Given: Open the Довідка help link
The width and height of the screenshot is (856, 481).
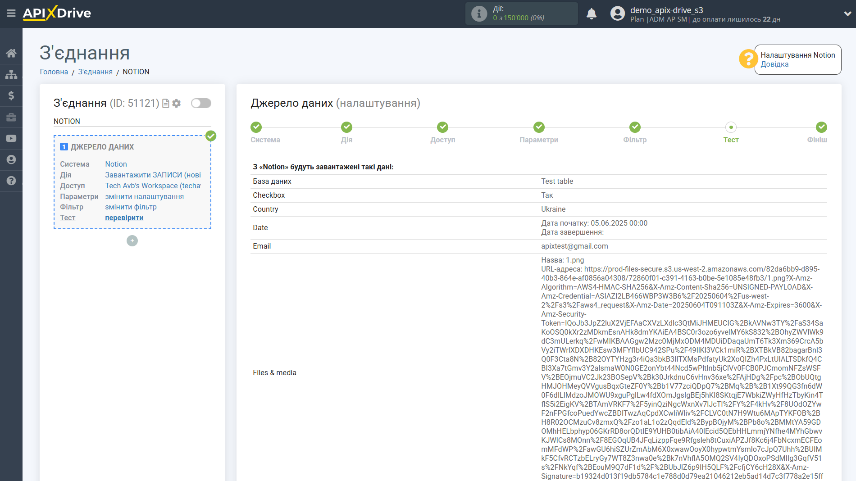Looking at the screenshot, I should (774, 64).
